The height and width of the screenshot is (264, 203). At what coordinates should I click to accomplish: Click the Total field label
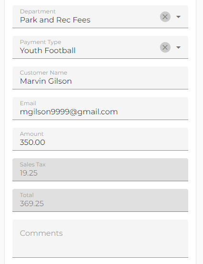pos(27,195)
